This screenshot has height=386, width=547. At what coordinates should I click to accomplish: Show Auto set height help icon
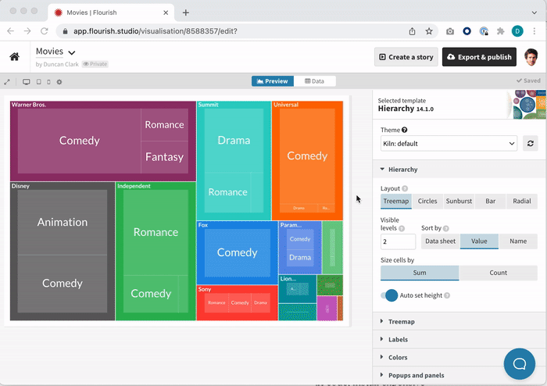coord(447,295)
